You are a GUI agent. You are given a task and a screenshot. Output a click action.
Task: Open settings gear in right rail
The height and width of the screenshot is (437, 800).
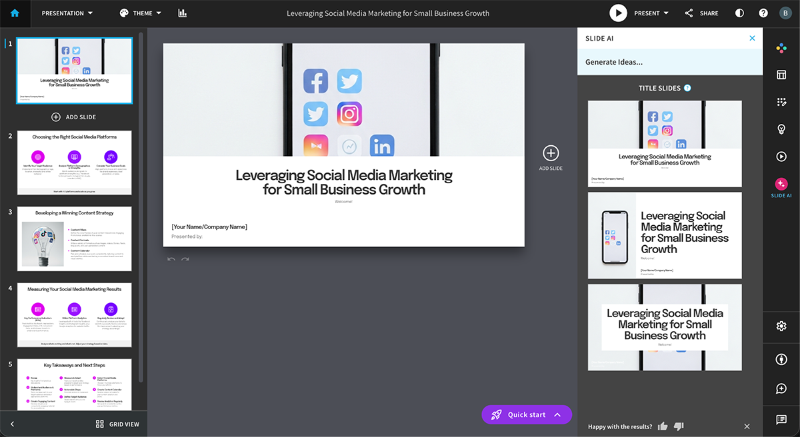coord(781,326)
